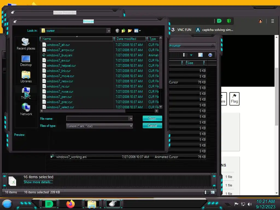The image size is (280, 210).
Task: Open Libraries in places bar
Action: point(26,77)
